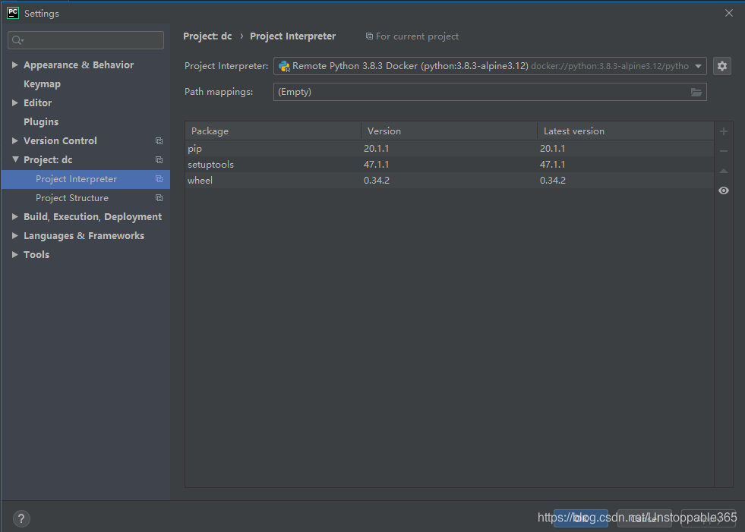Click the PyCharm logo in title bar
The width and height of the screenshot is (745, 532).
(13, 13)
